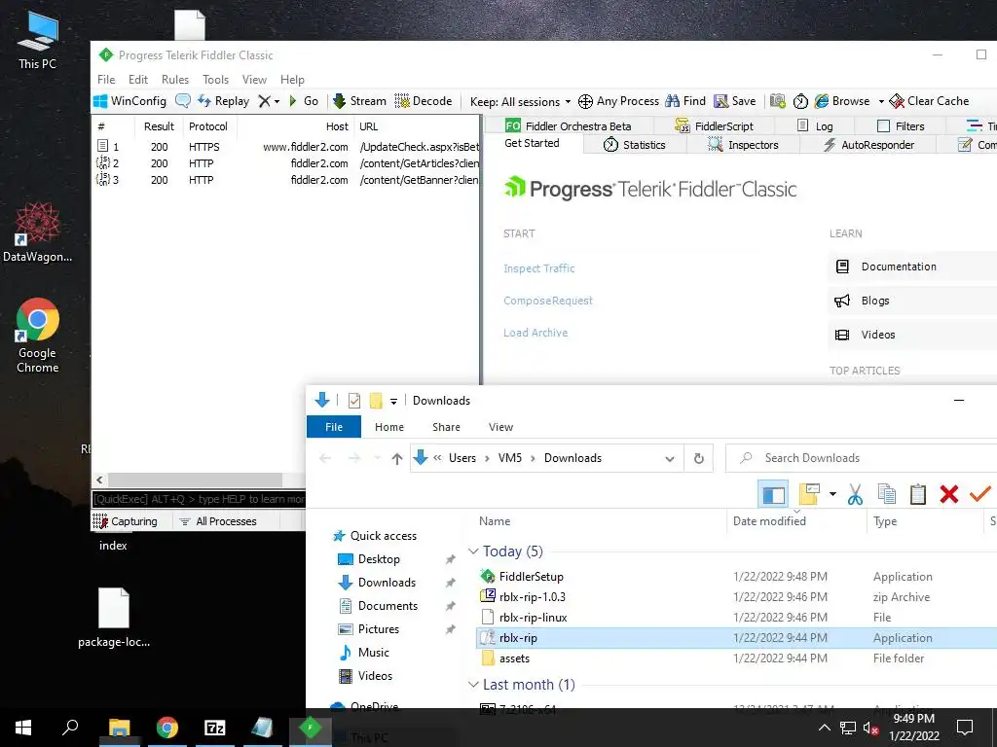Click the comment bubble icon in Fiddler toolbar
Screen dimensions: 997x747
182,101
